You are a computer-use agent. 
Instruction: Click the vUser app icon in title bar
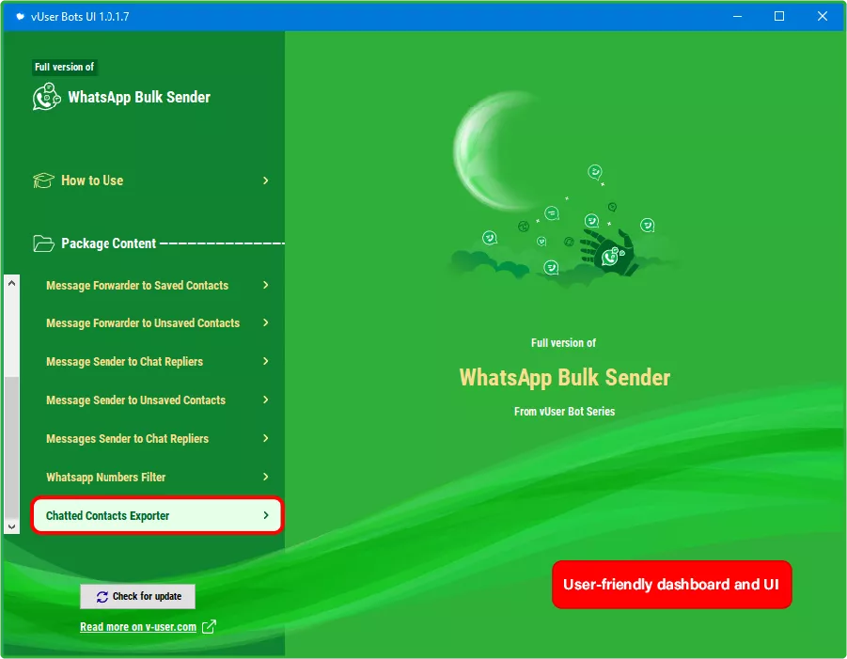pos(20,16)
